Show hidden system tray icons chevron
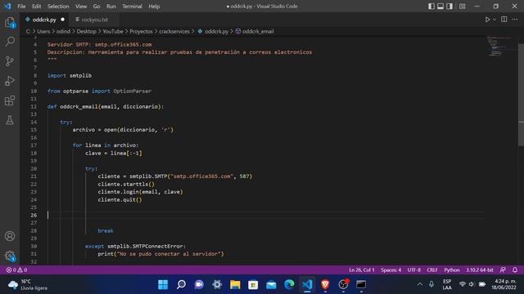524x294 pixels. pos(420,284)
